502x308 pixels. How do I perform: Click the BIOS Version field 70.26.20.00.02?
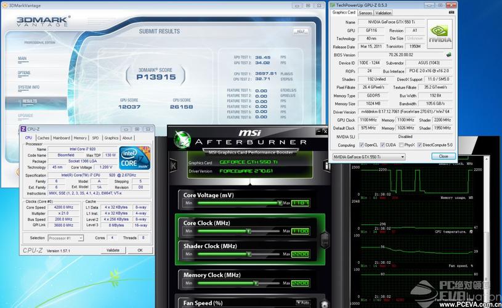click(x=401, y=55)
